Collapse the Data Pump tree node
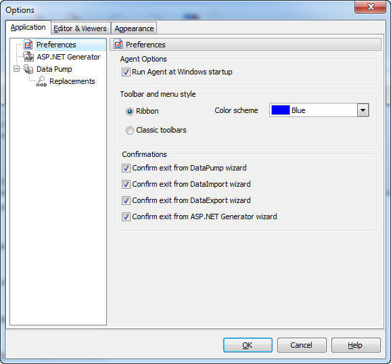391x364 pixels. pos(16,68)
